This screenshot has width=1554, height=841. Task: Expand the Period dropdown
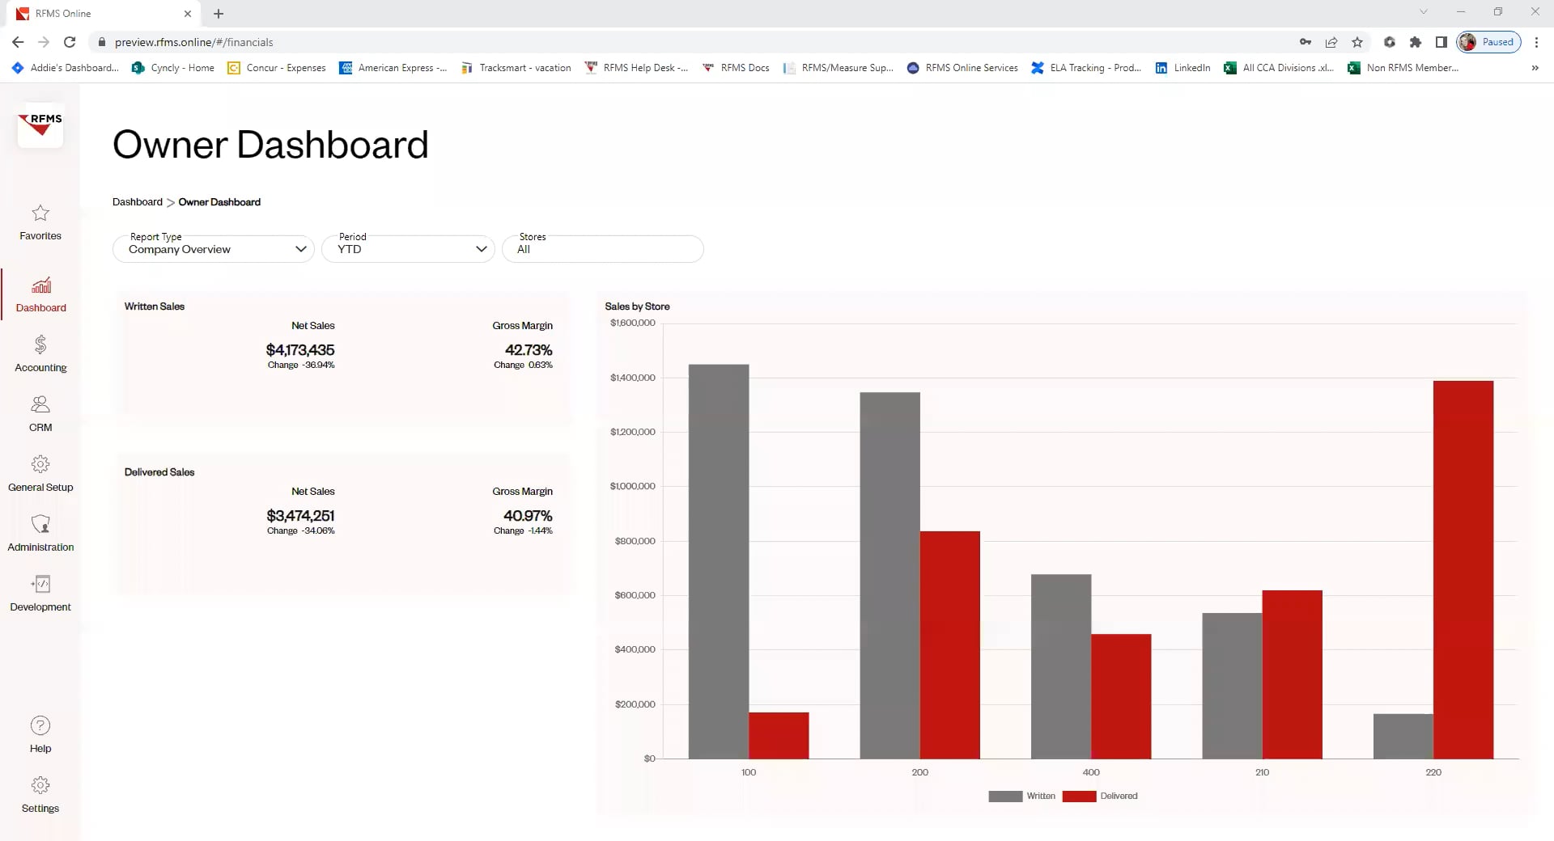(x=408, y=249)
